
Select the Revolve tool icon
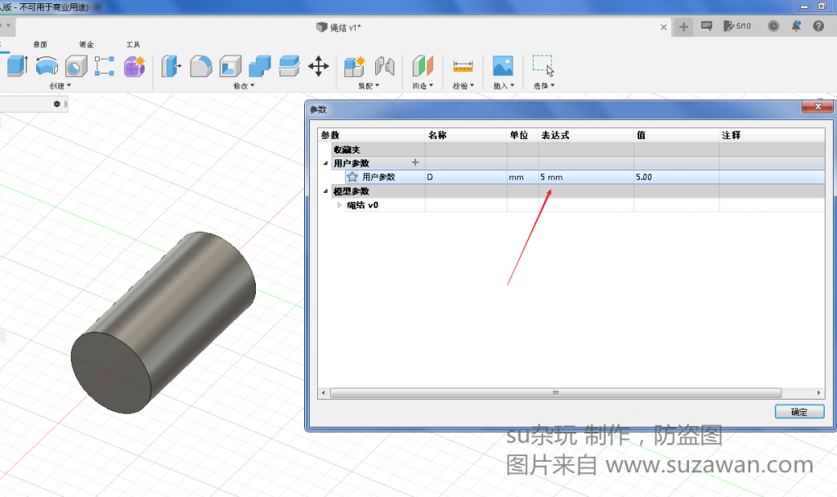pyautogui.click(x=47, y=66)
